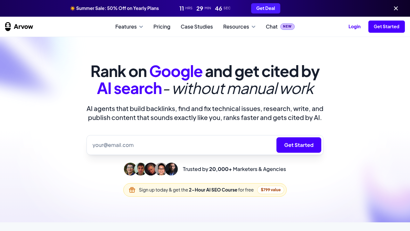Click Get Started in the header
This screenshot has height=231, width=410.
387,27
